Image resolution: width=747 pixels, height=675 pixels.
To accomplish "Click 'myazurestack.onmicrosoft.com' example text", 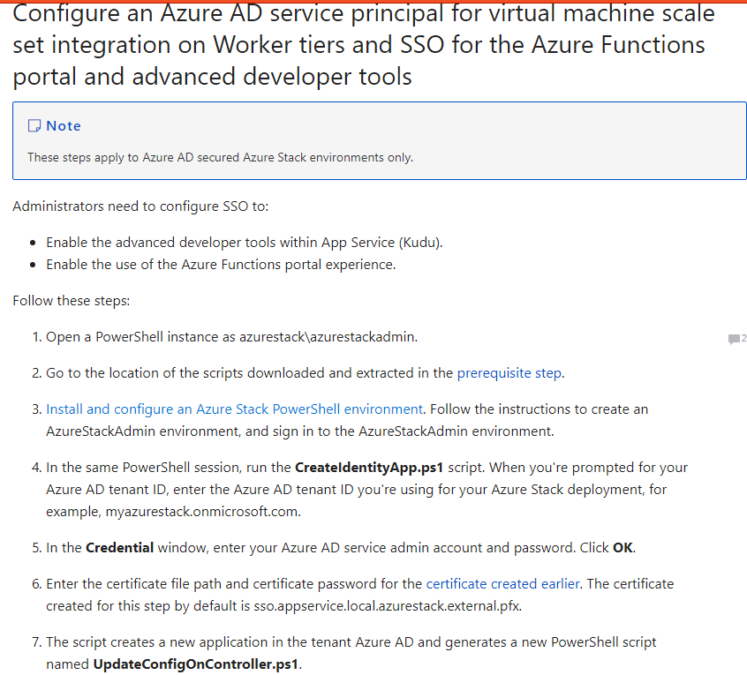I will pos(202,512).
